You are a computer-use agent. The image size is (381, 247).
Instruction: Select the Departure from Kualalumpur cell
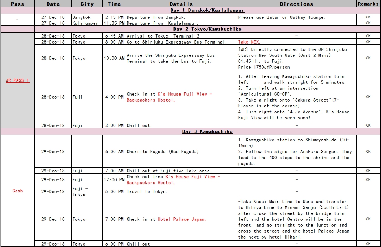pyautogui.click(x=182, y=23)
